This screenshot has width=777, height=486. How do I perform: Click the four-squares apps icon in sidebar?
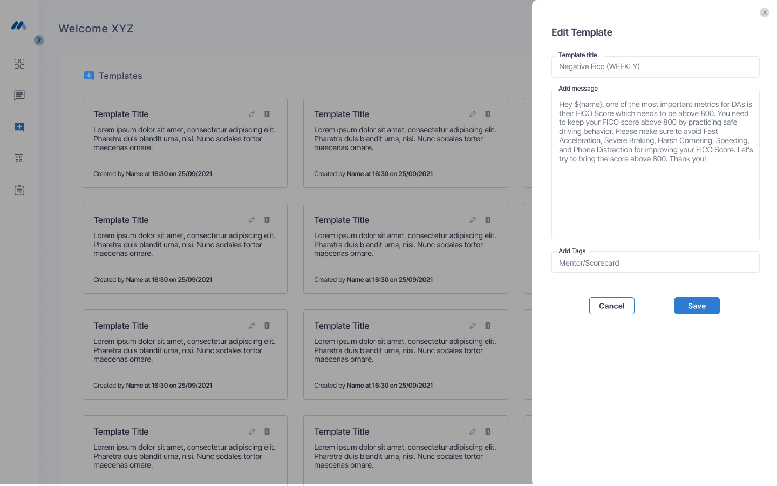click(x=19, y=159)
